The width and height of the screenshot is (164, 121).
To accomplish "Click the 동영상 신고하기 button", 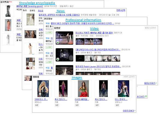I will pos(150,28).
